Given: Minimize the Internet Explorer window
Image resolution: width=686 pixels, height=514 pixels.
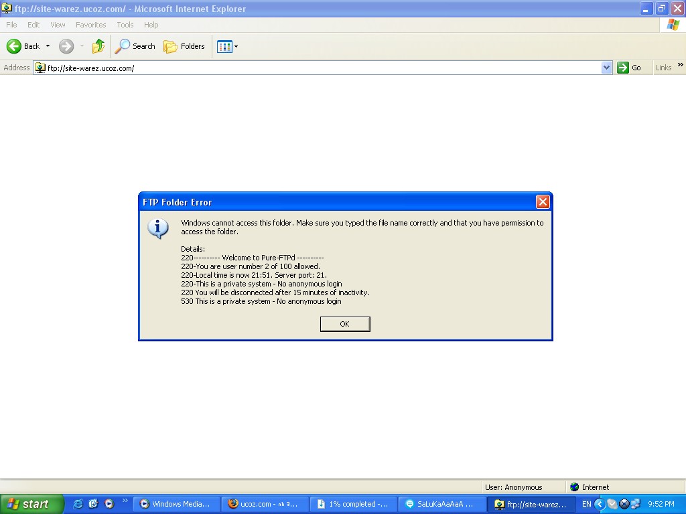Looking at the screenshot, I should coord(646,8).
